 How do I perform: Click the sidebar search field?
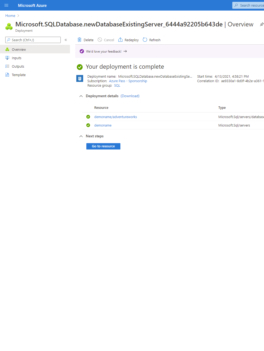click(x=33, y=40)
